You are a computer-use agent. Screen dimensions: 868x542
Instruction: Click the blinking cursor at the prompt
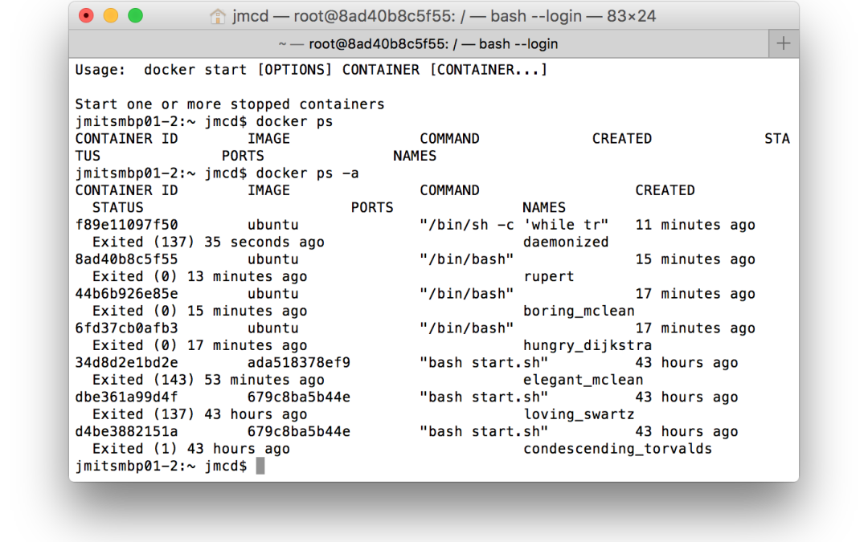(x=259, y=465)
